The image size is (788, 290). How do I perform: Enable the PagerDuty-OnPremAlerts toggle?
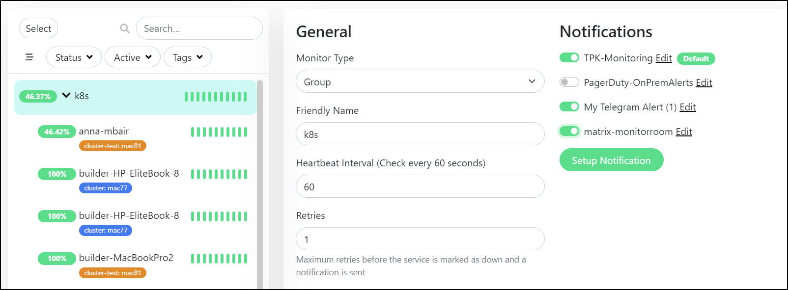pos(569,82)
